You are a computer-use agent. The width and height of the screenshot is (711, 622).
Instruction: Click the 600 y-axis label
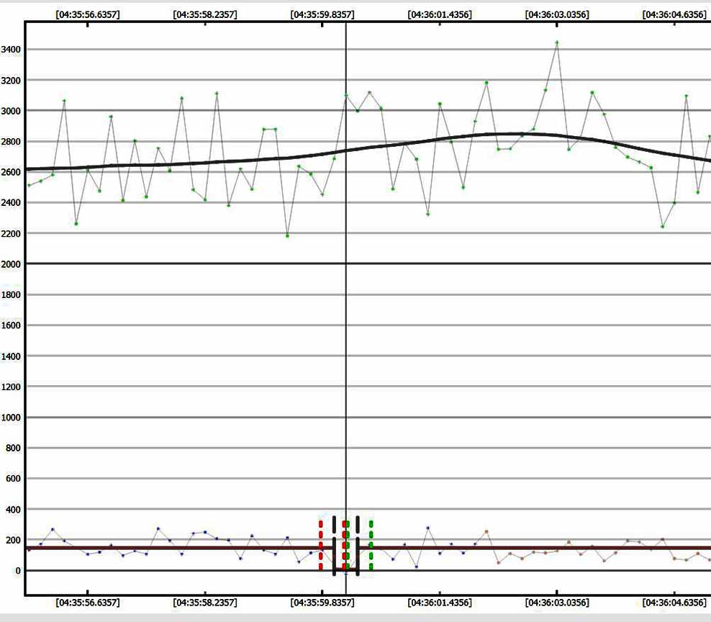coord(13,479)
